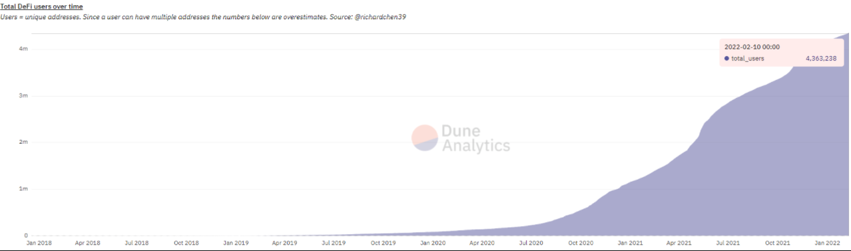
Task: Click the purple total_users legend dot in tooltip
Action: click(x=726, y=59)
